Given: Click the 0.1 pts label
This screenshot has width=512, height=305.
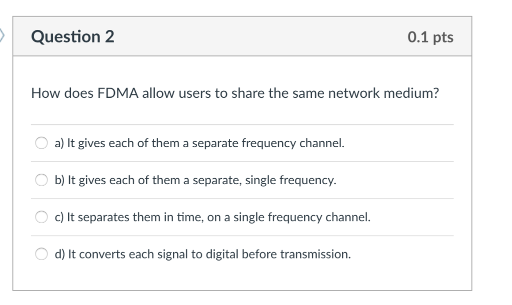Looking at the screenshot, I should pos(430,37).
